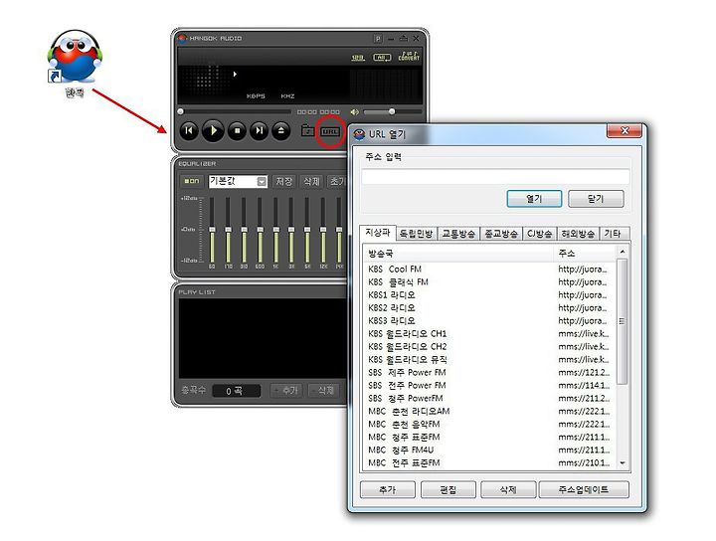
Task: Click the URL button in Hangok Audio
Action: tap(330, 131)
